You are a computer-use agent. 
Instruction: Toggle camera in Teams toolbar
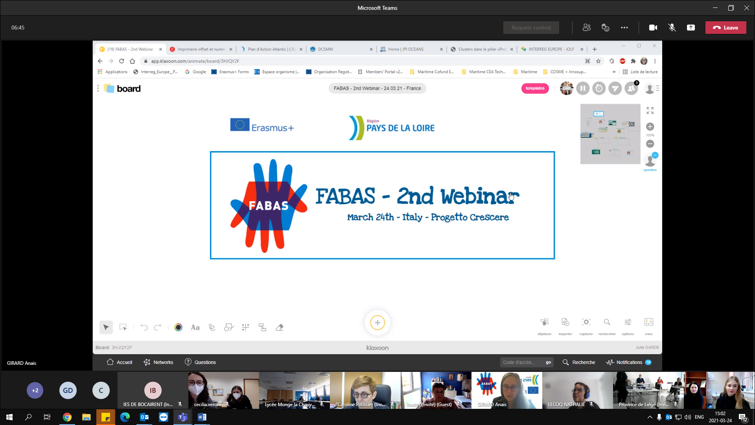coord(653,28)
